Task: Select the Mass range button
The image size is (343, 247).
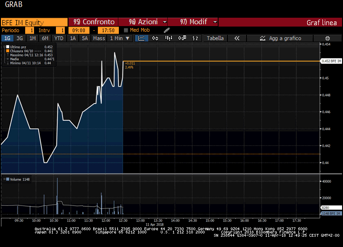Action: click(x=99, y=38)
